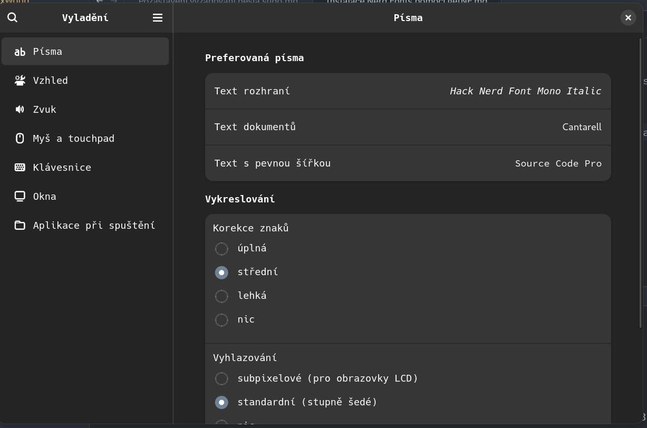The width and height of the screenshot is (647, 428).
Task: Change the Text rozhraní font selection
Action: (408, 91)
